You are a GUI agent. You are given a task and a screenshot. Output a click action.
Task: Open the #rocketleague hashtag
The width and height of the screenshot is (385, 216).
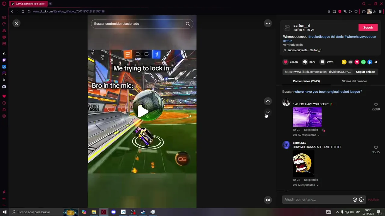(319, 37)
